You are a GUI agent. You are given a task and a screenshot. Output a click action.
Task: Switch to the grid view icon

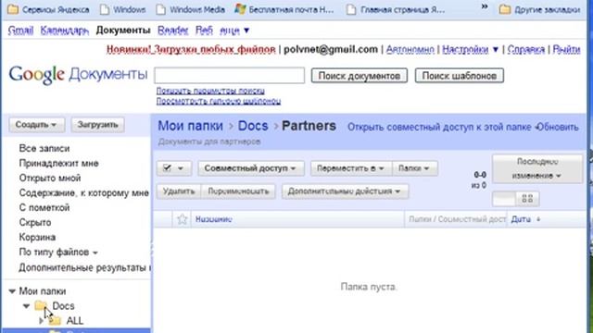click(x=527, y=199)
